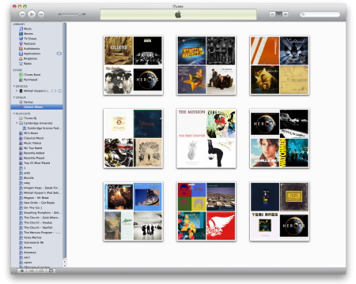Open My Top Rated playlist

(37, 148)
